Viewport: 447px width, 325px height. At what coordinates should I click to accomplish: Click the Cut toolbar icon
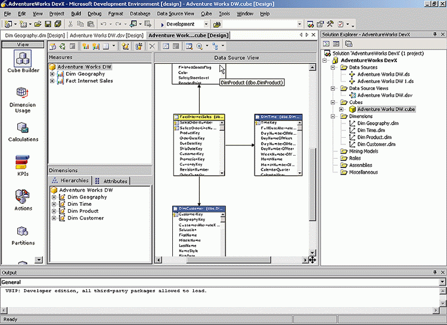70,24
